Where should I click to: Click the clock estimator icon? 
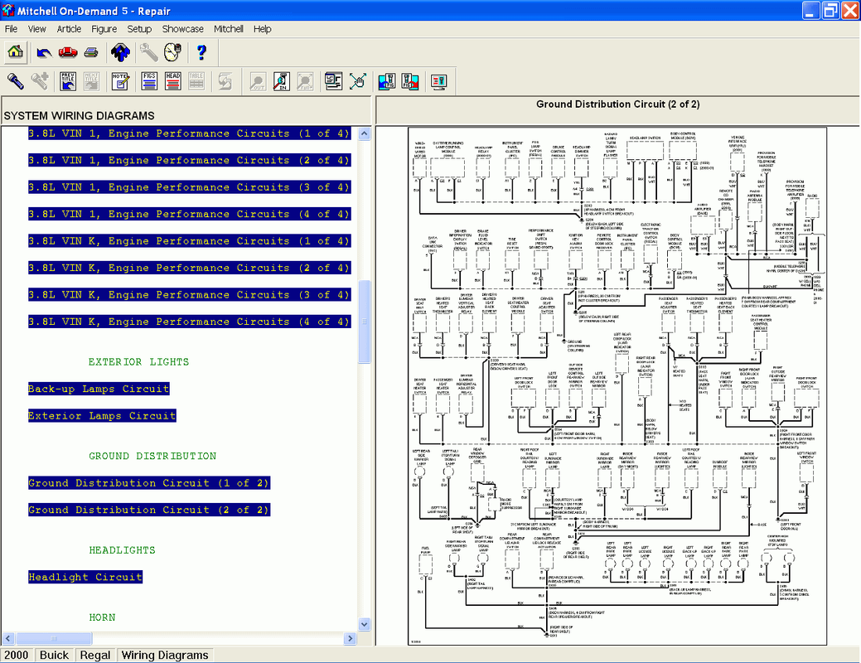pos(172,52)
